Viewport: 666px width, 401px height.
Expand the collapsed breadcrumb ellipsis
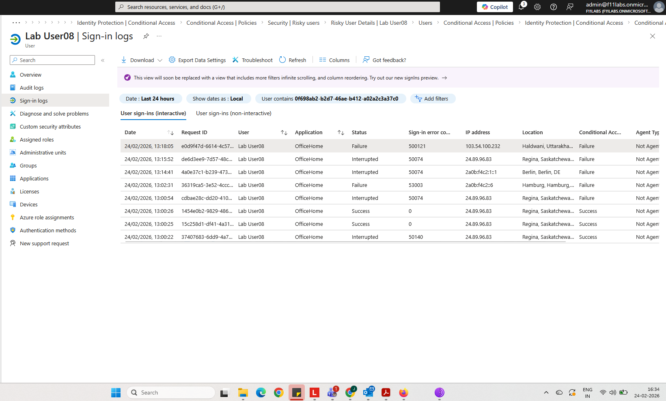point(16,23)
